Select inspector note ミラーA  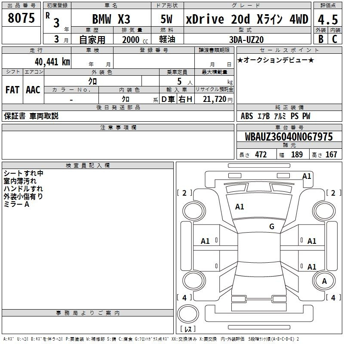(x=16, y=204)
